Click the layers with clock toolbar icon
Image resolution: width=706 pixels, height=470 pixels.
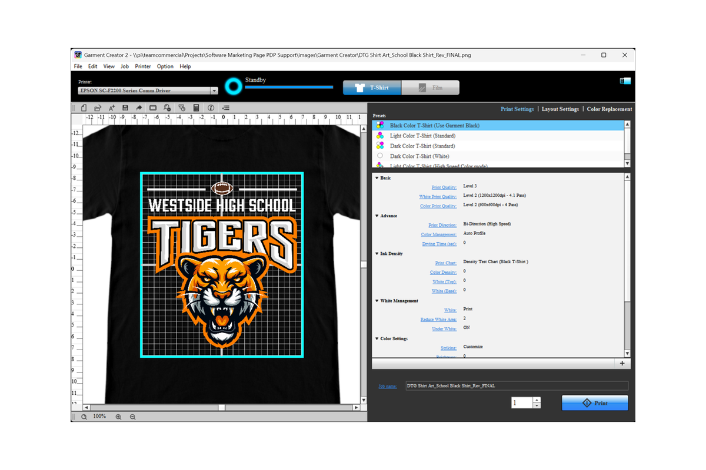[182, 108]
